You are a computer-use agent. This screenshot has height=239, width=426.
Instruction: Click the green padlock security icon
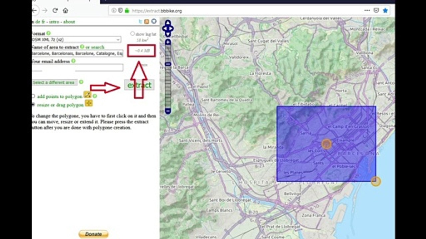[x=127, y=11]
